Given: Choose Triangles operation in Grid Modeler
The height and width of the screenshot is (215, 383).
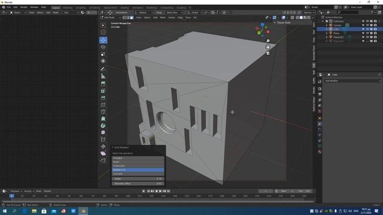Looking at the screenshot, I should click(138, 158).
